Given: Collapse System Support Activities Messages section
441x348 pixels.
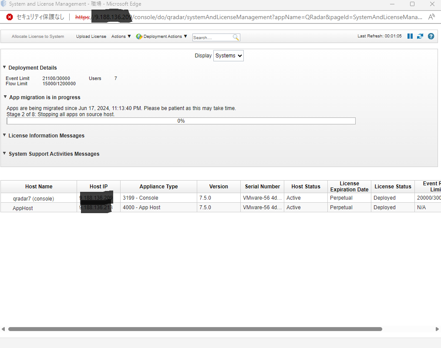Looking at the screenshot, I should click(x=4, y=153).
